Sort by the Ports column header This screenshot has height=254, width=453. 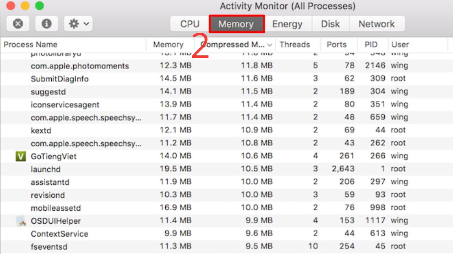pos(336,44)
